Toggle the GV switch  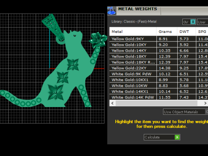(x=189, y=22)
